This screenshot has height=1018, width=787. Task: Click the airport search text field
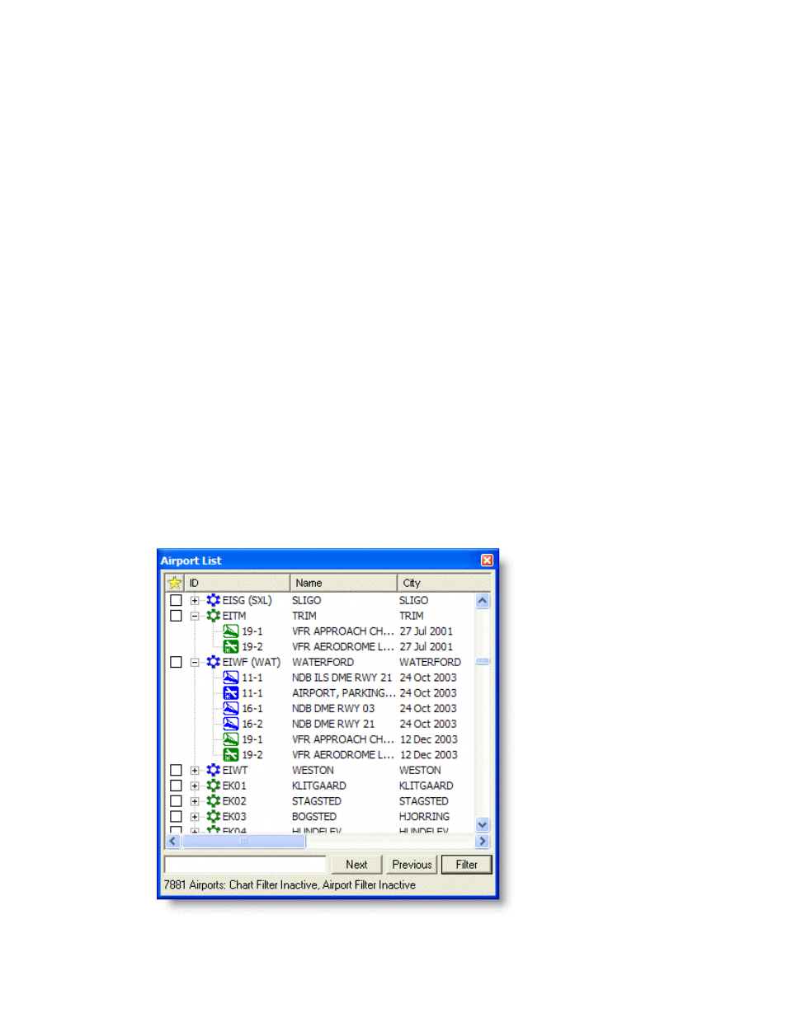tap(246, 865)
